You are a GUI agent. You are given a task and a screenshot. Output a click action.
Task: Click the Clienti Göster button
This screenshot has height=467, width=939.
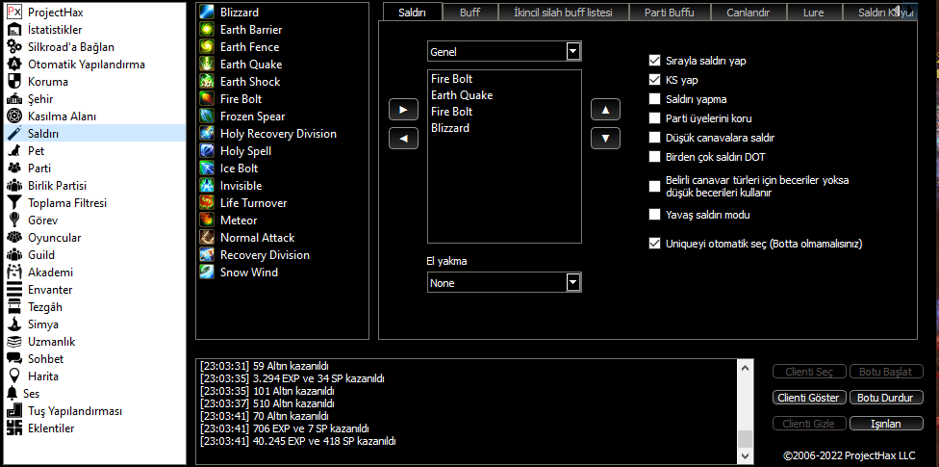pyautogui.click(x=808, y=398)
